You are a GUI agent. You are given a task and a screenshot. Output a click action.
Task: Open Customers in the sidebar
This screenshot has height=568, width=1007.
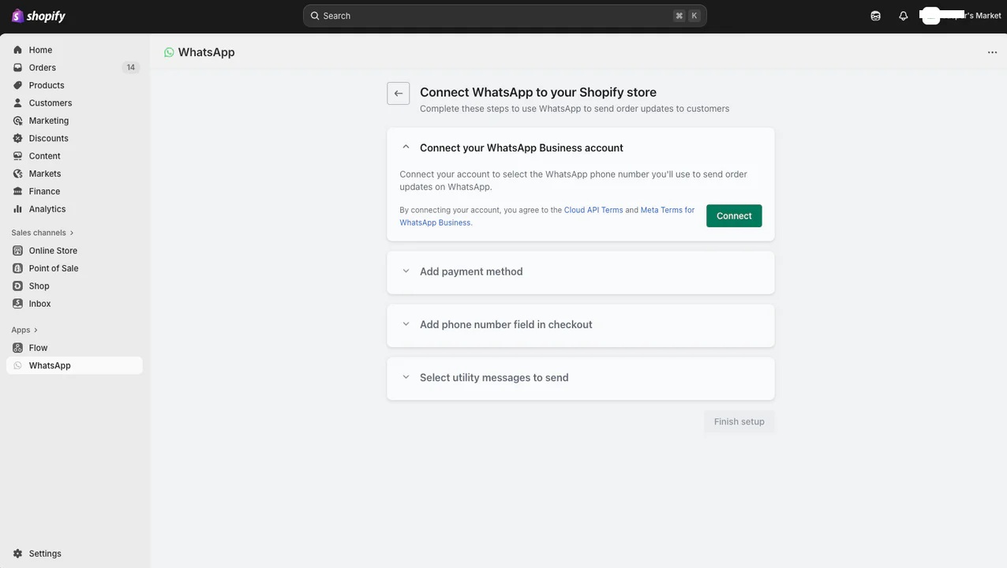click(x=74, y=103)
